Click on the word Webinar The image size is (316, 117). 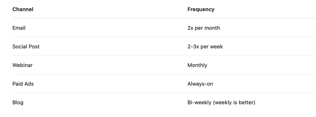click(x=22, y=65)
